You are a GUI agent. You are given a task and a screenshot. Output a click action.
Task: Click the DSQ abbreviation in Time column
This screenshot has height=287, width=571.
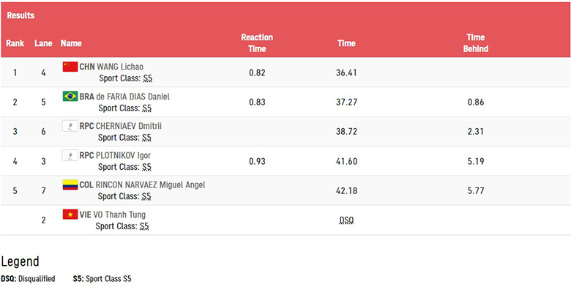tap(346, 220)
